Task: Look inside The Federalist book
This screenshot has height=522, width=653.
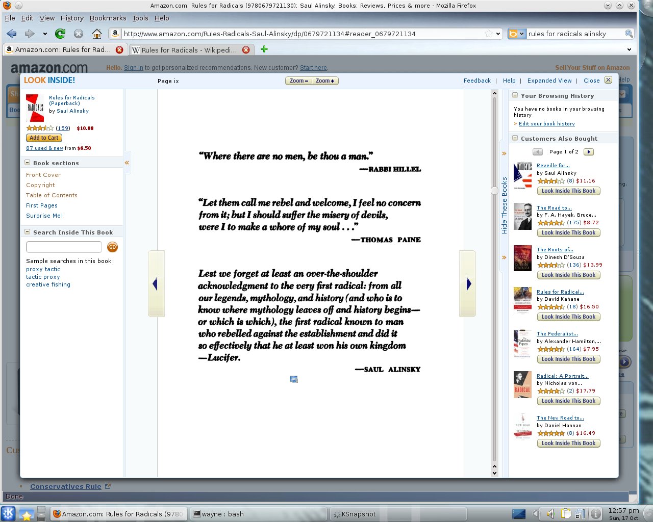Action: pyautogui.click(x=568, y=359)
